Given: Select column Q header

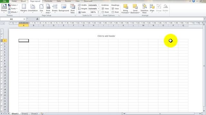Looking at the screenshot, I should point(183,26).
